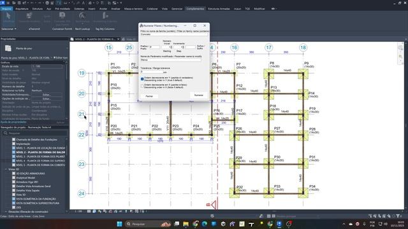The image size is (408, 229).
Task: Open the Arquitetura ribbon tab
Action: pos(22,8)
